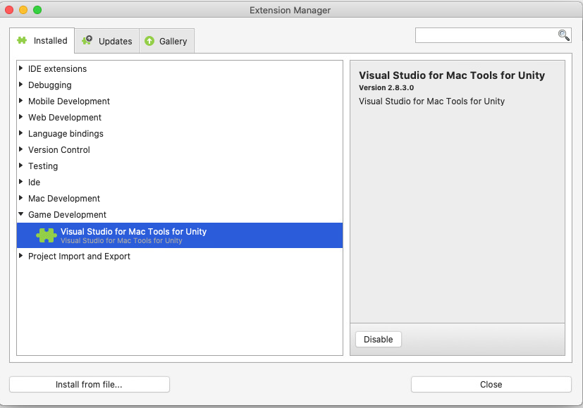
Task: Close the Extension Manager window
Action: [491, 384]
